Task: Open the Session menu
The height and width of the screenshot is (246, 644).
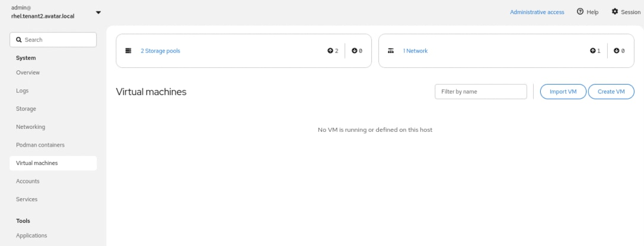Action: 626,12
